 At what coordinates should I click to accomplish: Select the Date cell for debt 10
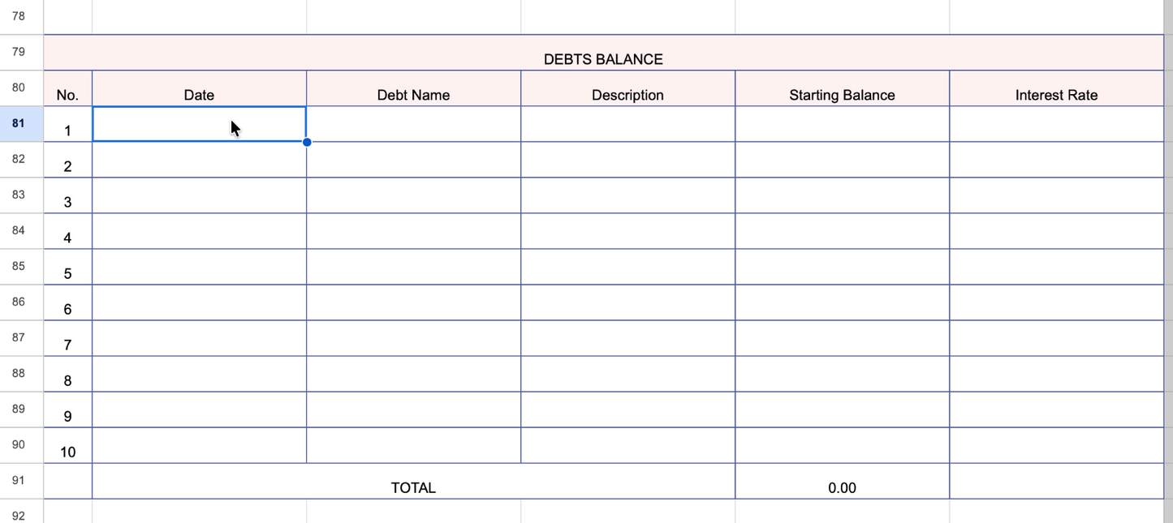point(199,445)
